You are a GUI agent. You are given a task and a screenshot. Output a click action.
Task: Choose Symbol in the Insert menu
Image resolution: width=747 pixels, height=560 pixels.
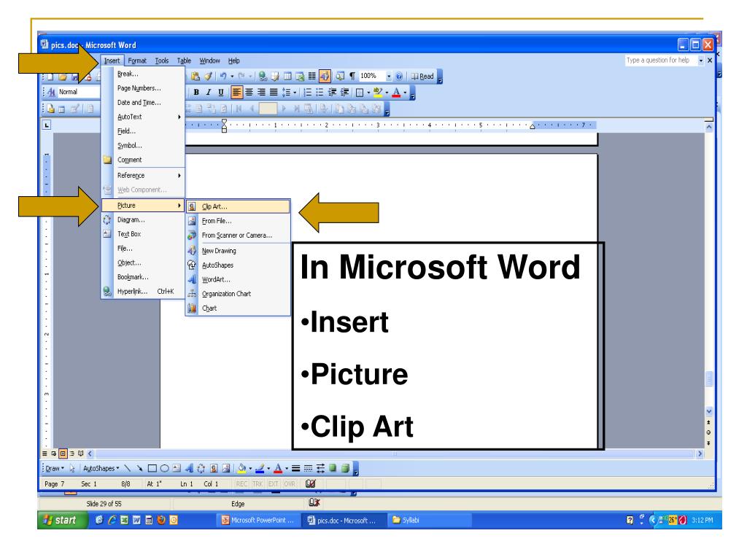(143, 145)
